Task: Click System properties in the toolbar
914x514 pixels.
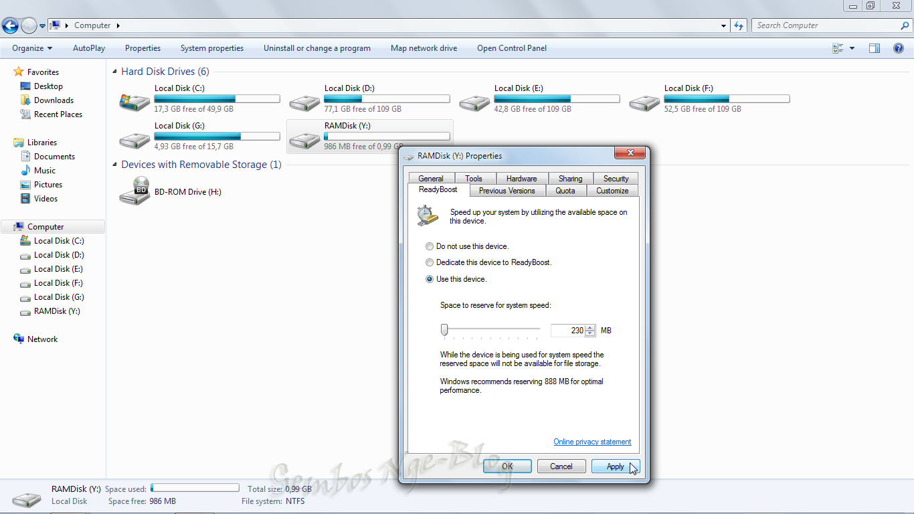Action: (x=212, y=48)
